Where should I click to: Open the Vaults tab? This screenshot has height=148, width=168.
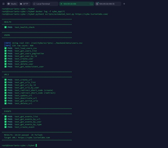pyautogui.click(x=12, y=4)
